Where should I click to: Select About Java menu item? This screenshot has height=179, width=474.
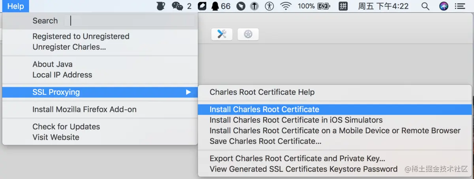pyautogui.click(x=100, y=64)
